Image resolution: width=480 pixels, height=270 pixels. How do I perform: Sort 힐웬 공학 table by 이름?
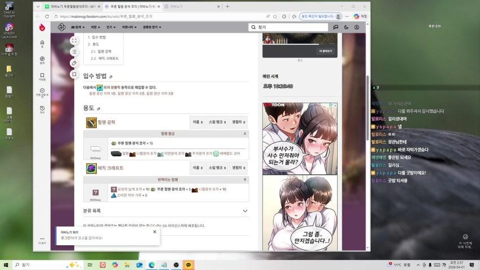[198, 122]
